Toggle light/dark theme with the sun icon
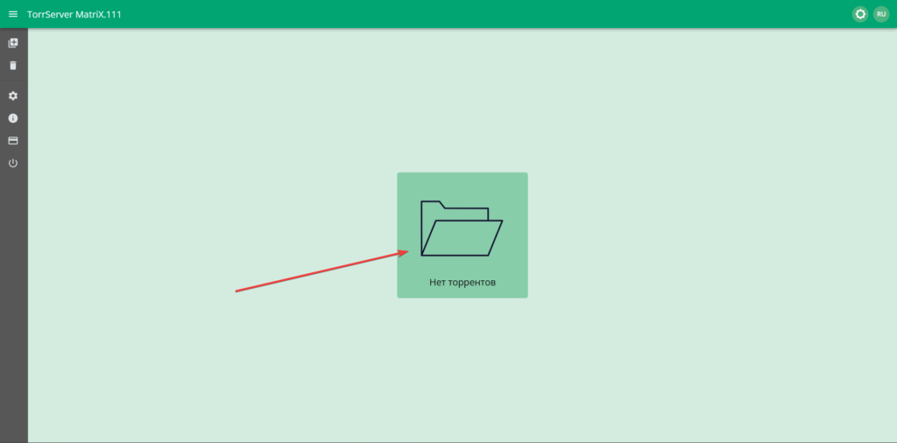897x443 pixels. click(860, 14)
